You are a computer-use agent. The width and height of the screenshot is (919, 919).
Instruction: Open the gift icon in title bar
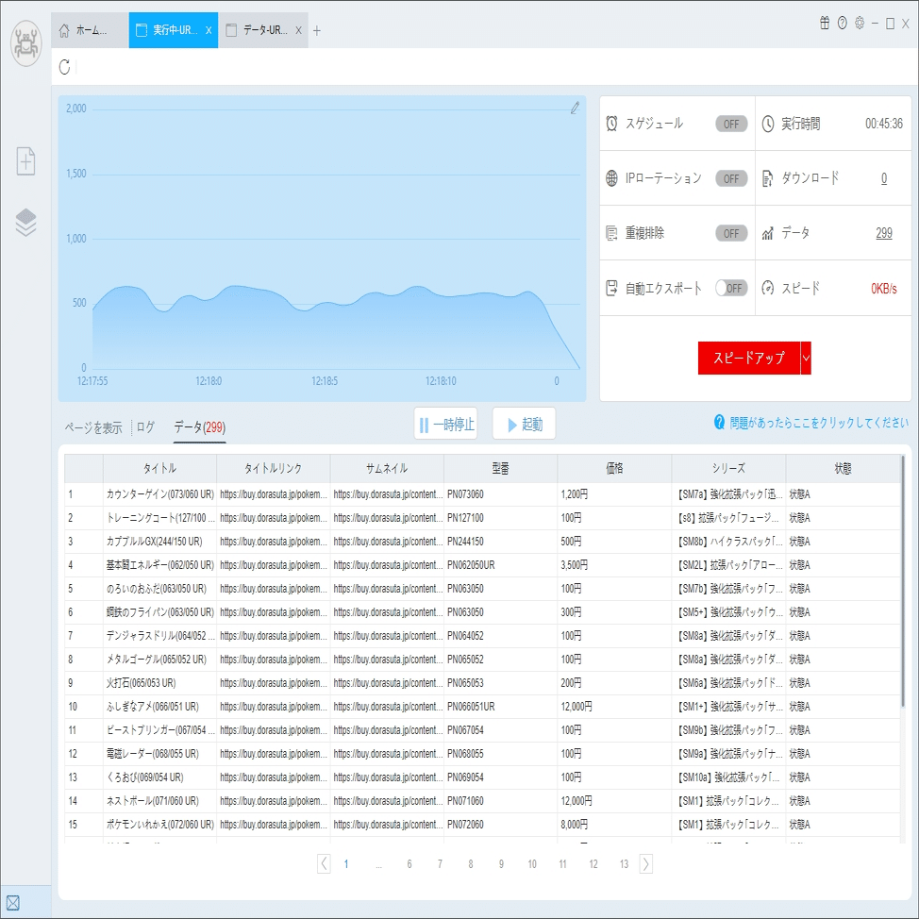click(825, 24)
